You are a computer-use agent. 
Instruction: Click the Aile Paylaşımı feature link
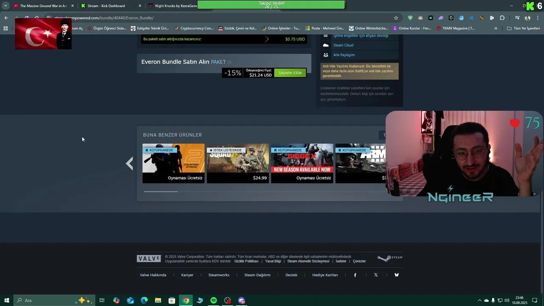344,55
